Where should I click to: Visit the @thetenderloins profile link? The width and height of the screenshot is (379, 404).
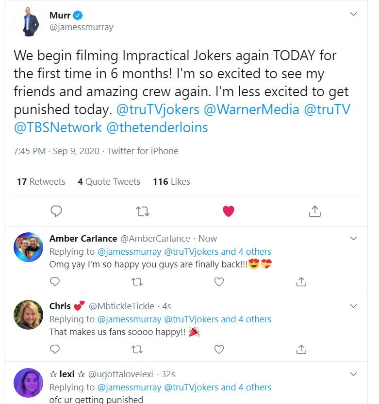[157, 127]
